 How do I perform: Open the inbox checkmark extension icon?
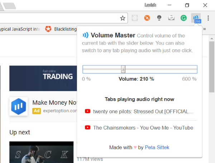coord(171,18)
